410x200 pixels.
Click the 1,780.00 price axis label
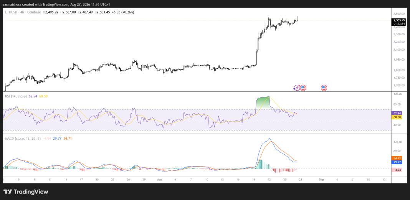399,78
